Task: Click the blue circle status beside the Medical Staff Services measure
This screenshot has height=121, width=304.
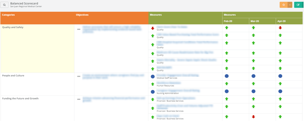Action: tap(153, 76)
